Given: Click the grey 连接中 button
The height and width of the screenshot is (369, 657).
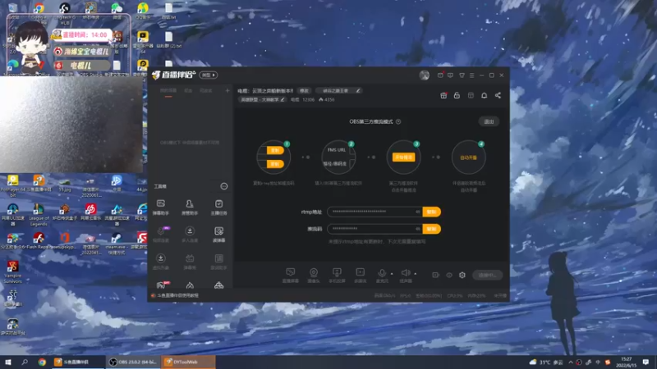Looking at the screenshot, I should 487,275.
